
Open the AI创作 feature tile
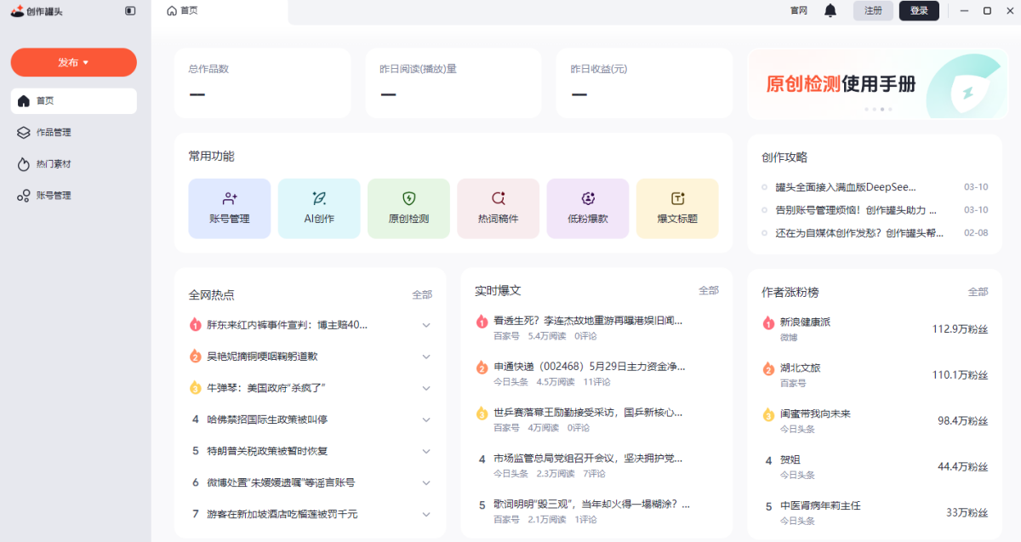point(319,208)
